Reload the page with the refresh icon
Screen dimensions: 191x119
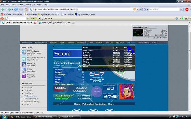(16, 9)
